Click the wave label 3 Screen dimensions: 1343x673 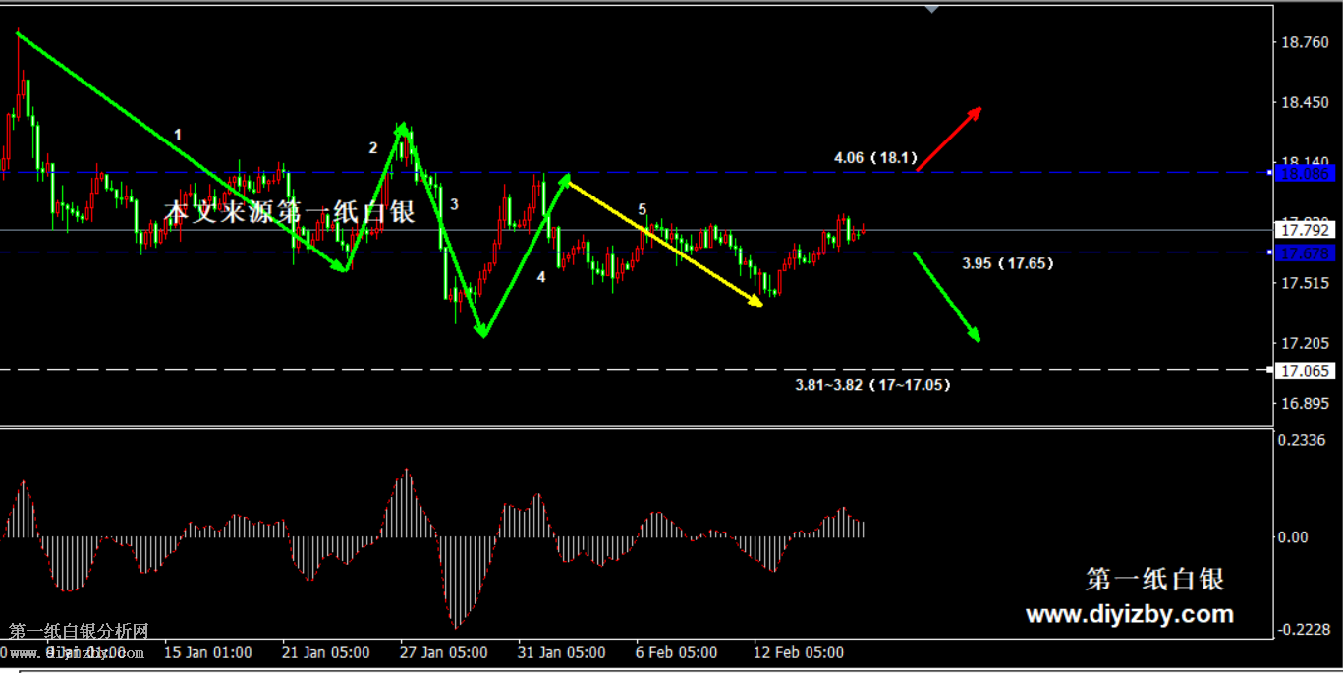coord(454,204)
